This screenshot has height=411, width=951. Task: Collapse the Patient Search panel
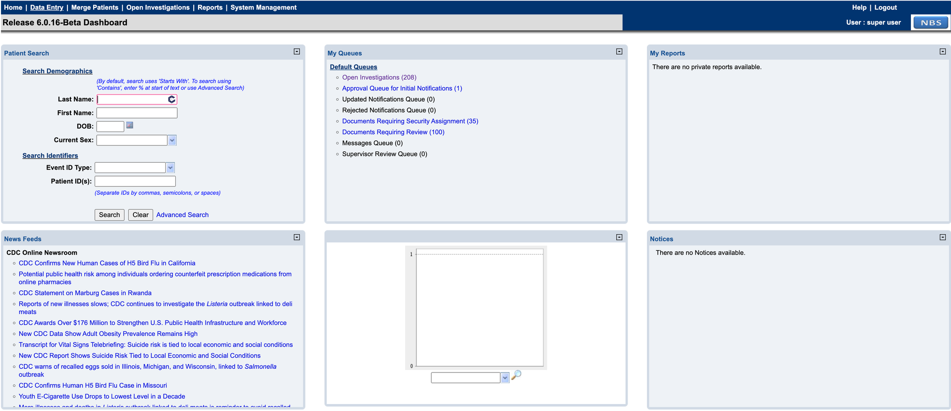(297, 51)
